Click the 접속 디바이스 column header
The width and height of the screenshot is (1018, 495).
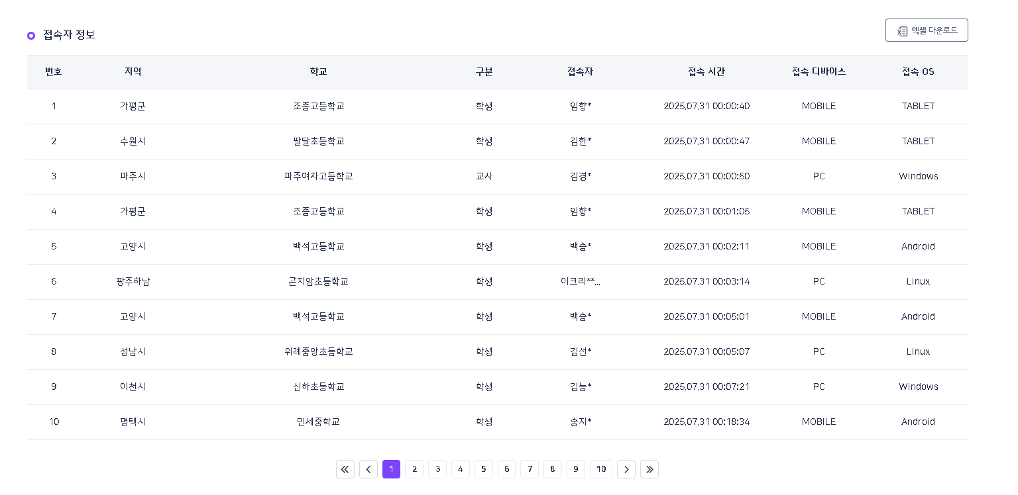[x=819, y=71]
